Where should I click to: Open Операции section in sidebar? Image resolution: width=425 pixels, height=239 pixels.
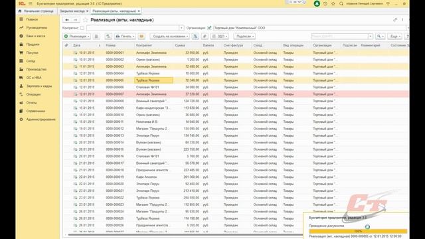point(33,94)
